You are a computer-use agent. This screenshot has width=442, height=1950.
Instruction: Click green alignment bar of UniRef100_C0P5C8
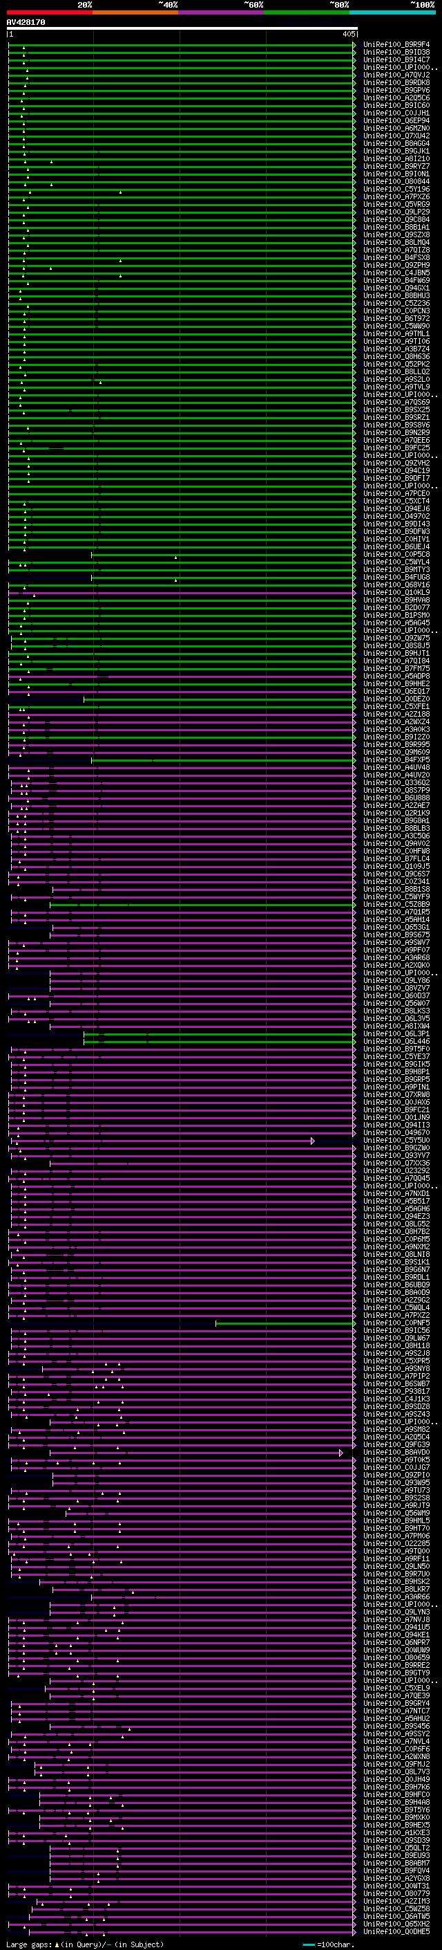click(x=222, y=555)
